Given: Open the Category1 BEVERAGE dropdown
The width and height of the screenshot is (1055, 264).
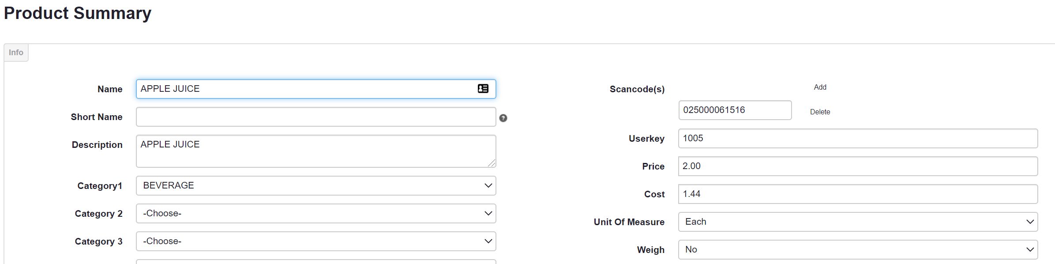Looking at the screenshot, I should pos(315,185).
